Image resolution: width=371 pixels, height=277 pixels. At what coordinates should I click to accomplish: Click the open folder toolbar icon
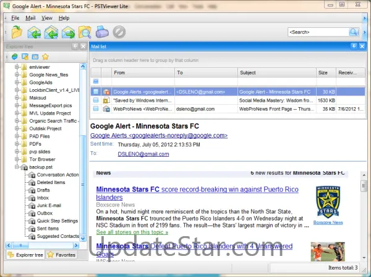coord(17,32)
